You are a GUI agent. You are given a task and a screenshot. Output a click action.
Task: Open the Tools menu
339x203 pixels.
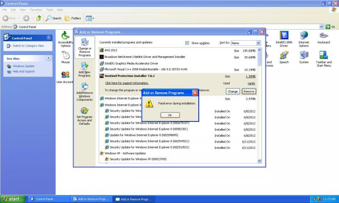click(x=49, y=10)
